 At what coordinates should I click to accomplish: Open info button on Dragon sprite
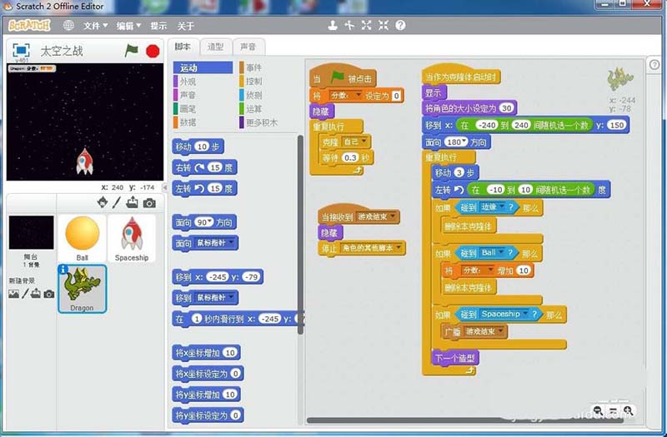pos(63,269)
